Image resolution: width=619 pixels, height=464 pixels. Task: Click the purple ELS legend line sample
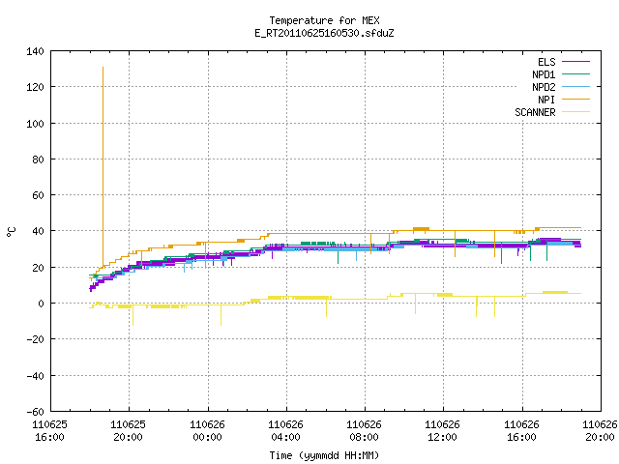pyautogui.click(x=575, y=62)
